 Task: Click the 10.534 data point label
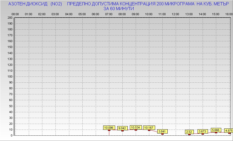(x=136, y=127)
